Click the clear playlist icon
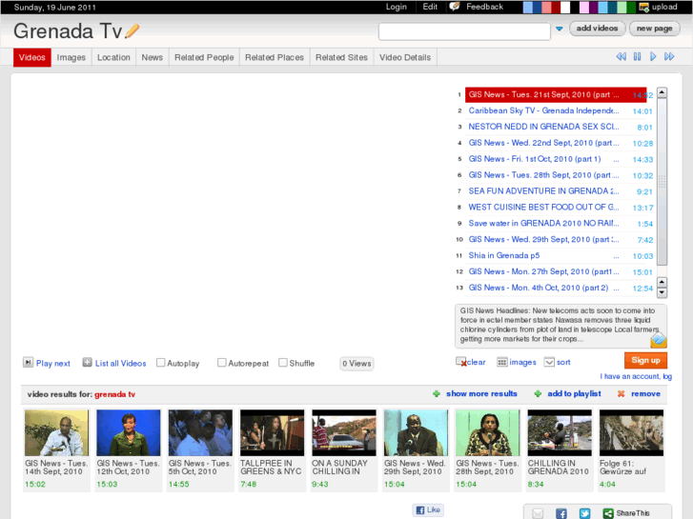Viewport: 693px width, 519px height. [x=461, y=362]
